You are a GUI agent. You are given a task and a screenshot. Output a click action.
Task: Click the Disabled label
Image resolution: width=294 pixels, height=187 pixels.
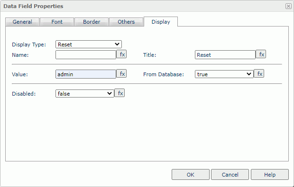coord(24,94)
